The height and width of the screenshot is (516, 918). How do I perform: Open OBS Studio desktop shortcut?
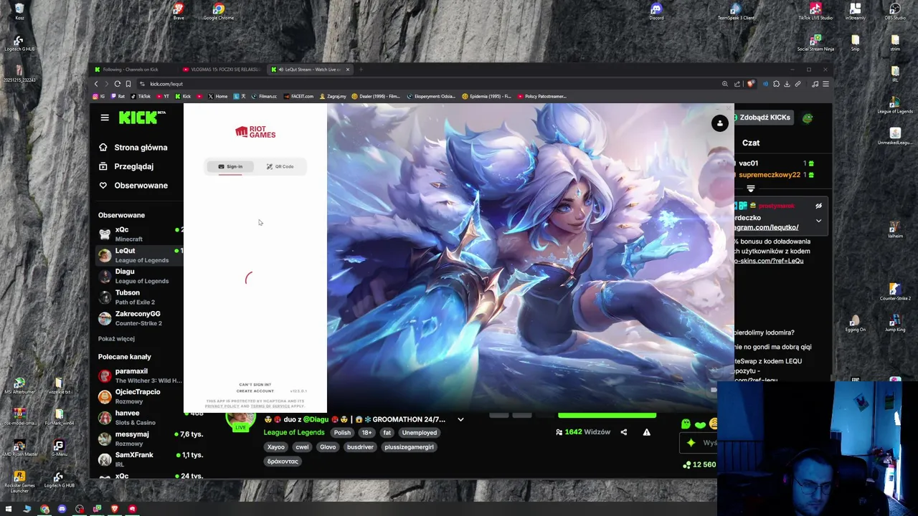coord(895,11)
